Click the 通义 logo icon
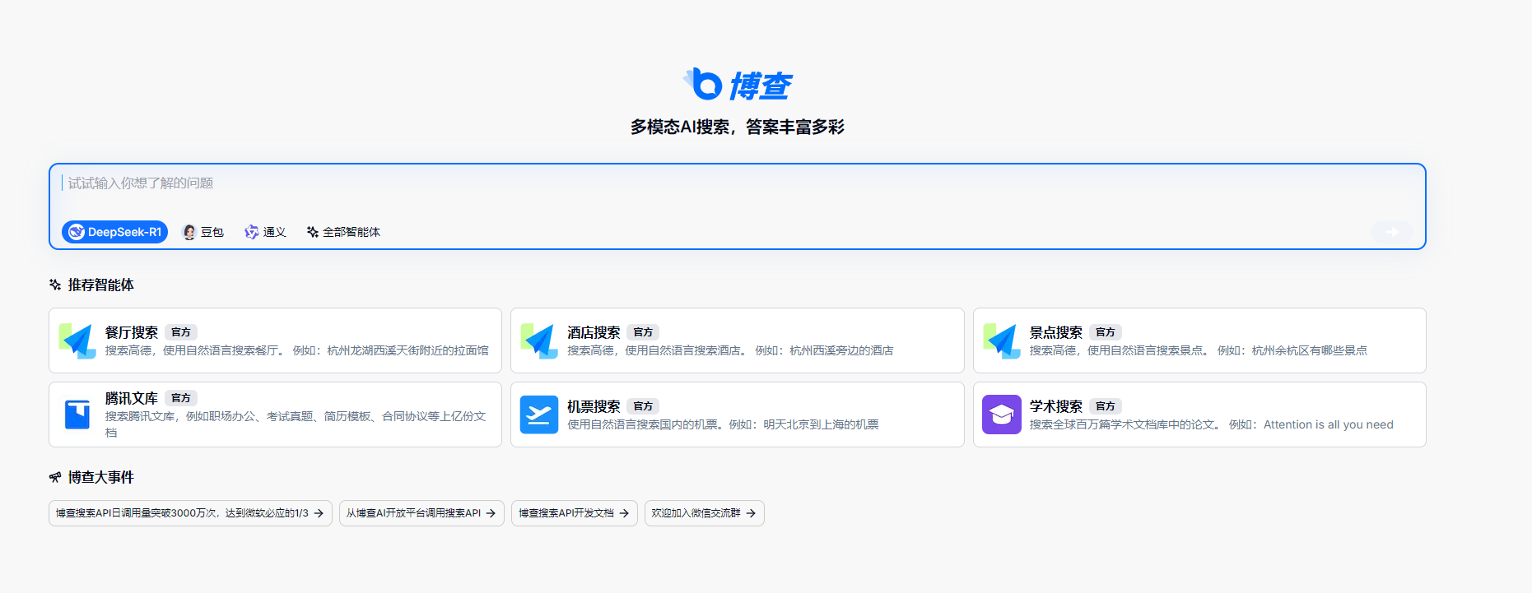The image size is (1532, 593). pos(252,232)
